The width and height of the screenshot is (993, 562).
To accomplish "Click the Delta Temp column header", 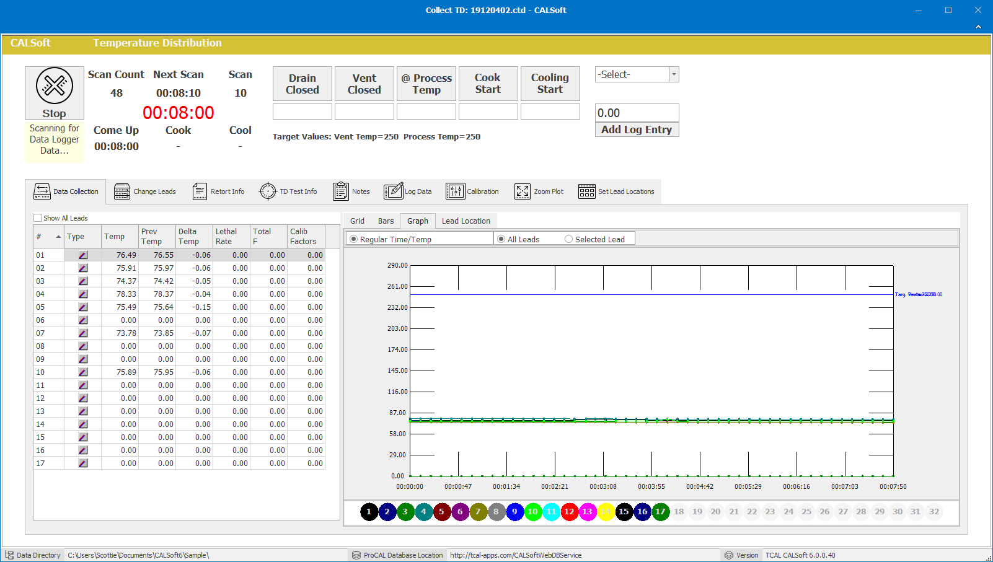I will (x=195, y=237).
